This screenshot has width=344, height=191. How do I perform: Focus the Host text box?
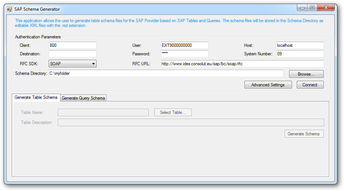300,45
